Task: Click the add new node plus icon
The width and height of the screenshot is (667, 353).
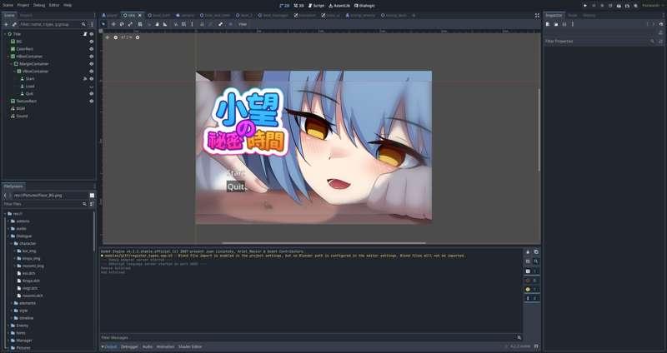Action: point(6,25)
